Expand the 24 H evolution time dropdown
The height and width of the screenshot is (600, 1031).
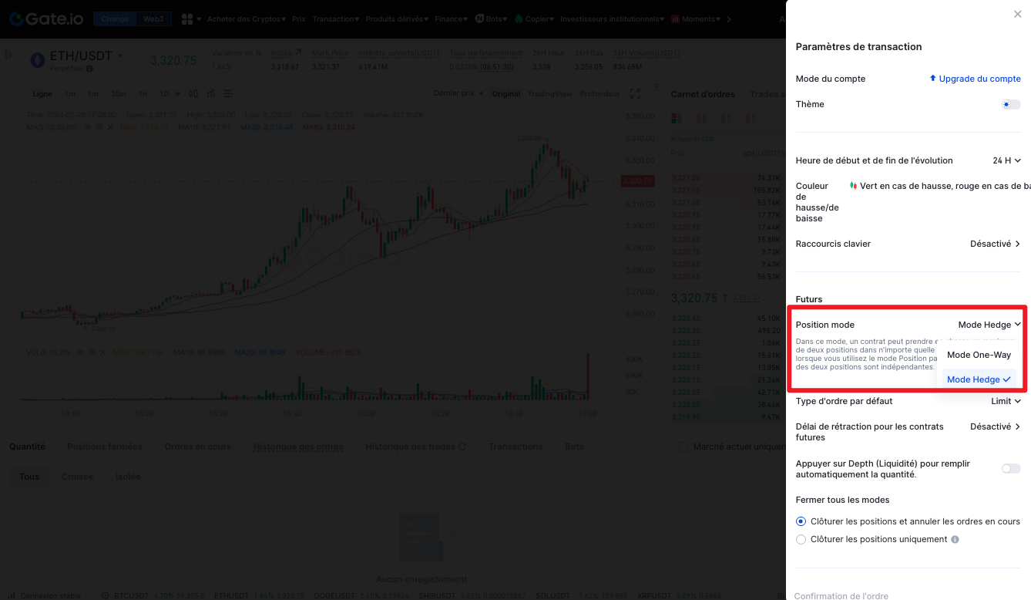(x=1006, y=160)
